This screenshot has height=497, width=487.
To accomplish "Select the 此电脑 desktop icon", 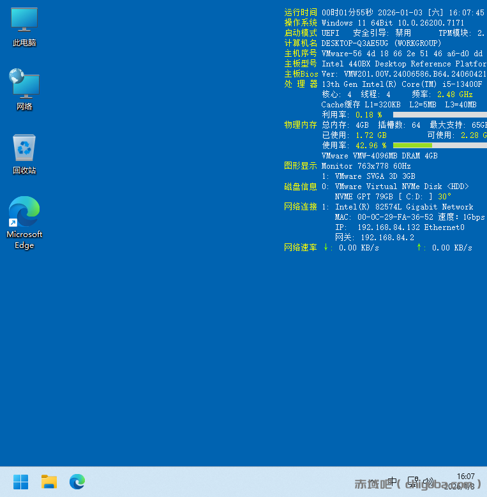I will point(24,27).
